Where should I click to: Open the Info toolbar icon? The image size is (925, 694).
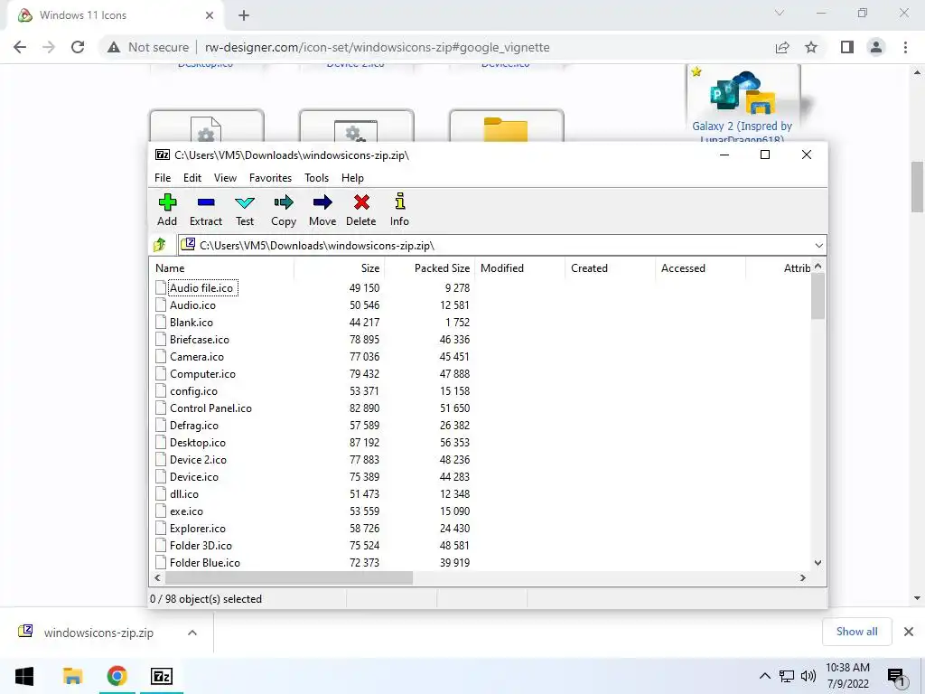pos(399,202)
